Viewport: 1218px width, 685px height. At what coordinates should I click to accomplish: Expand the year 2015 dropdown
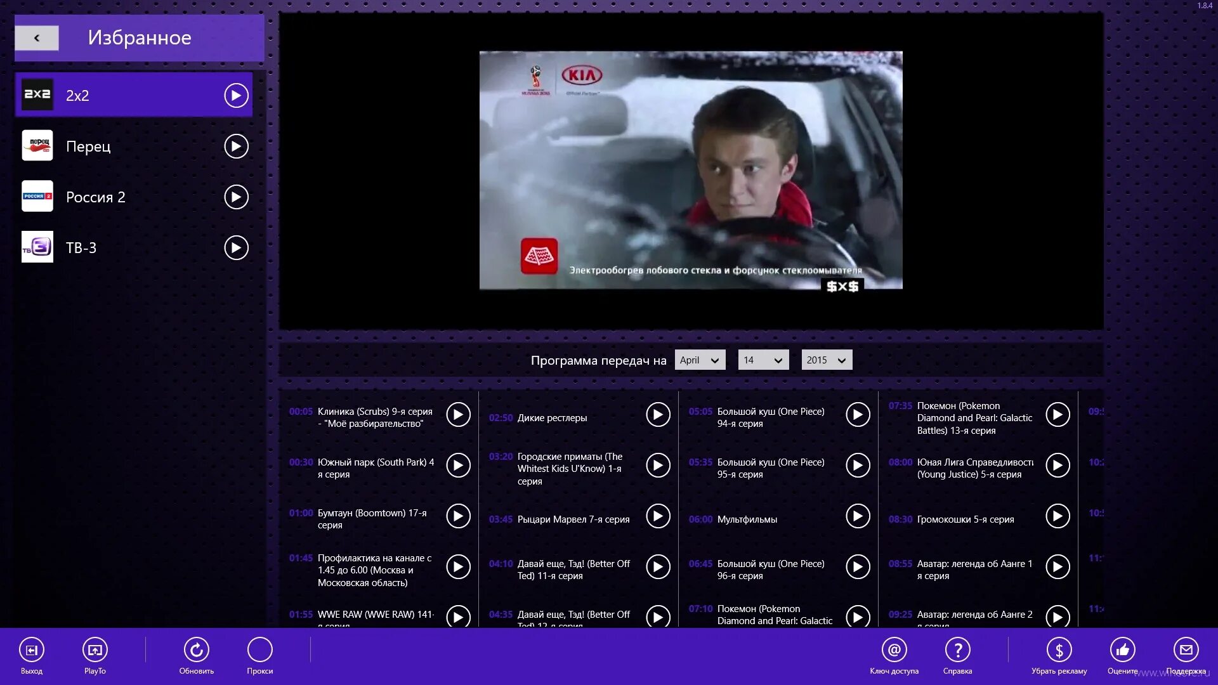coord(827,360)
